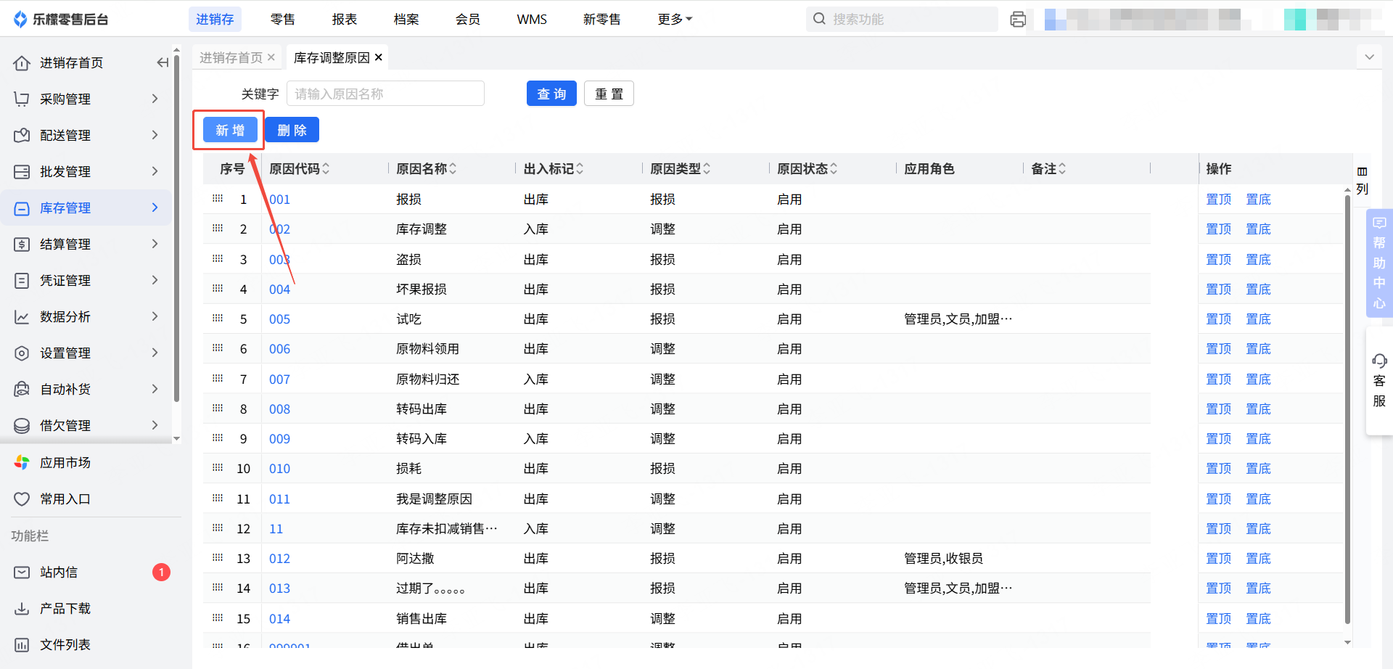
Task: Click the 文件列表 icon
Action: click(22, 645)
